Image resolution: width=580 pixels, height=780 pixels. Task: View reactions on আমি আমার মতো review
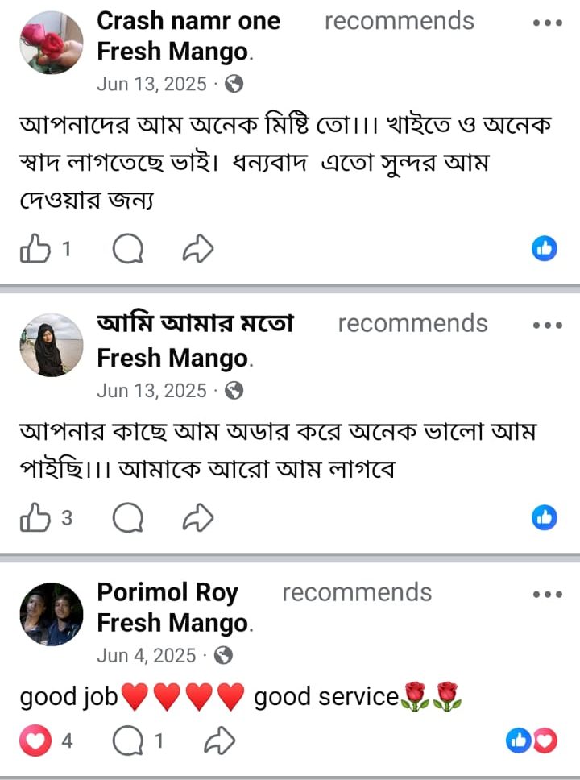click(545, 518)
